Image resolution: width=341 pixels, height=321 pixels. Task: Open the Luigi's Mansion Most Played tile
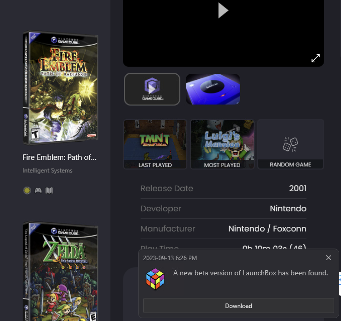tap(222, 144)
